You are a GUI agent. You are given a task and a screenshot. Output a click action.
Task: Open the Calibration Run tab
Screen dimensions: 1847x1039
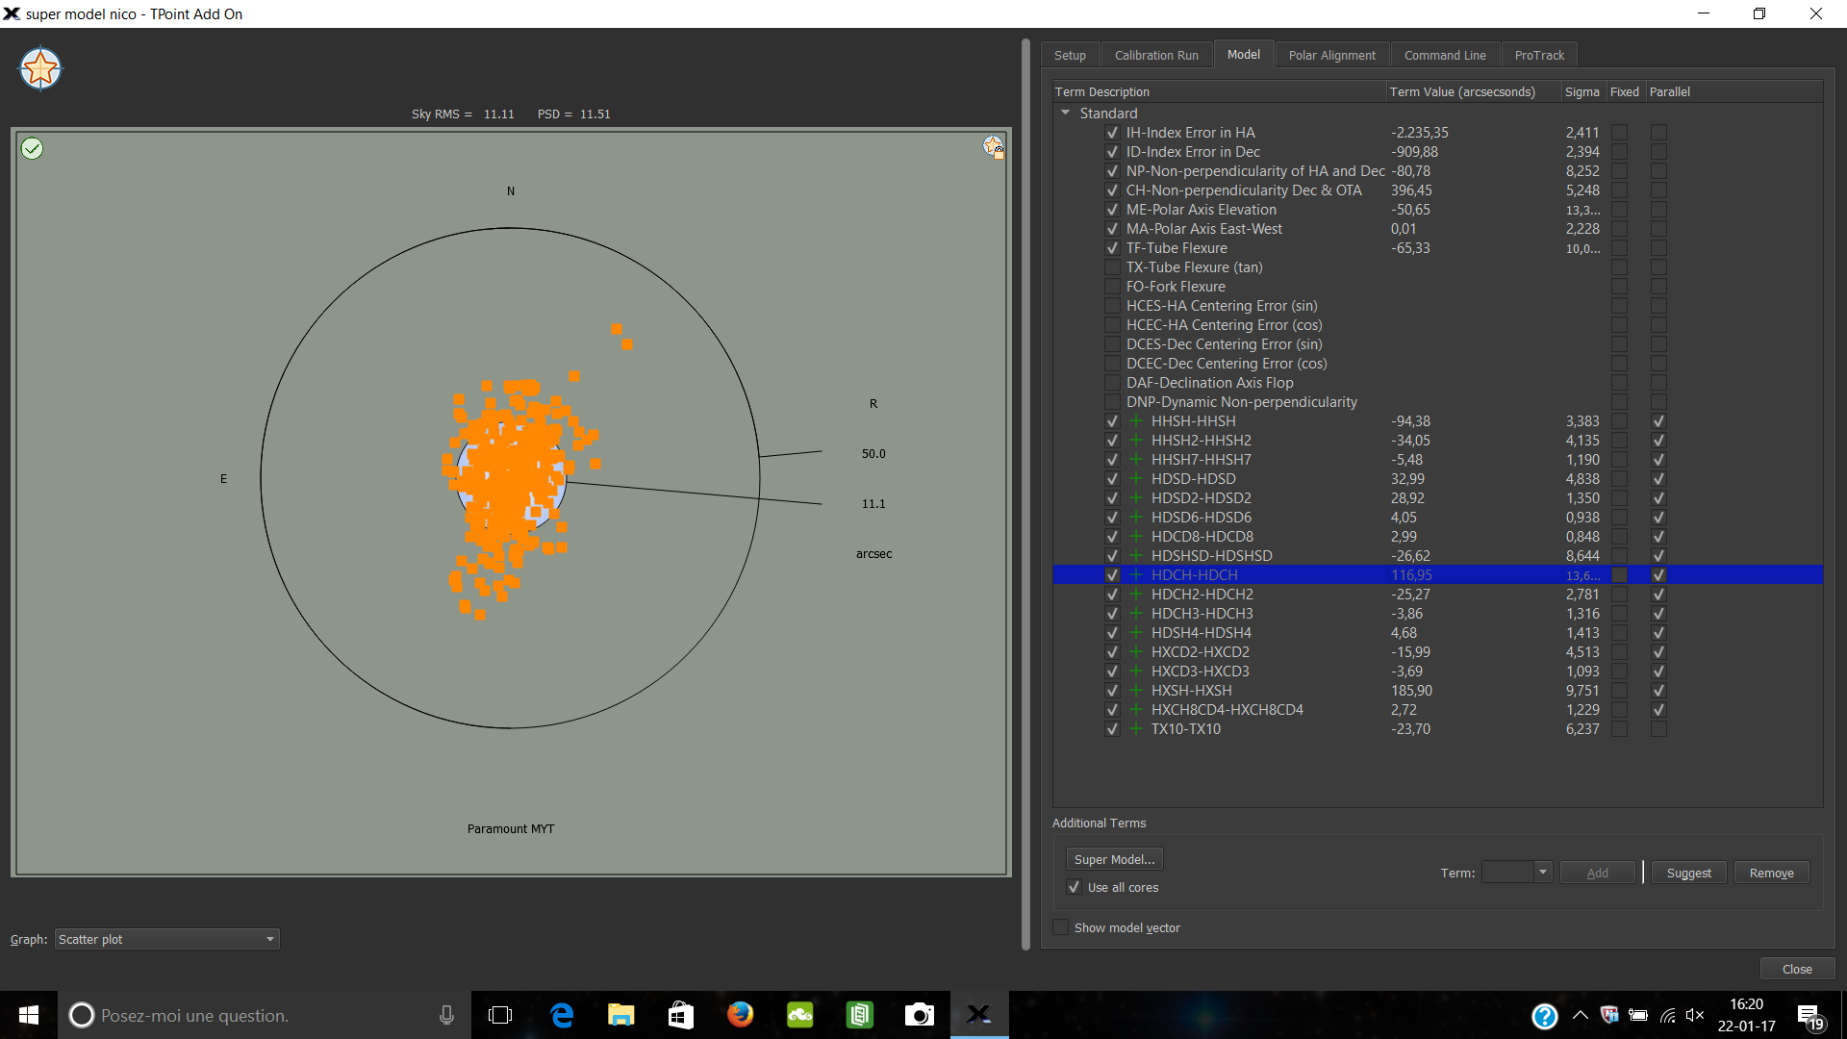pos(1155,55)
